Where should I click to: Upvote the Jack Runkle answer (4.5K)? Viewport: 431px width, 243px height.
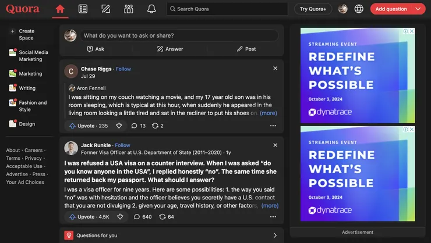pos(89,217)
